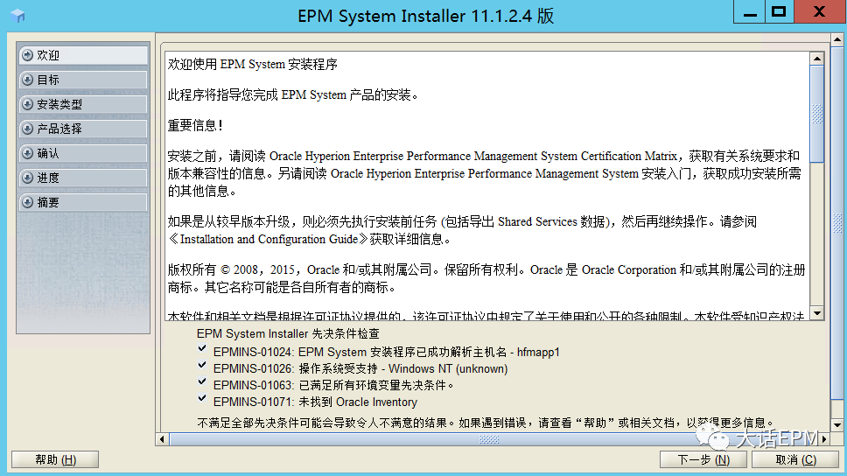
Task: Select the 欢迎 step in sidebar
Action: [x=83, y=55]
